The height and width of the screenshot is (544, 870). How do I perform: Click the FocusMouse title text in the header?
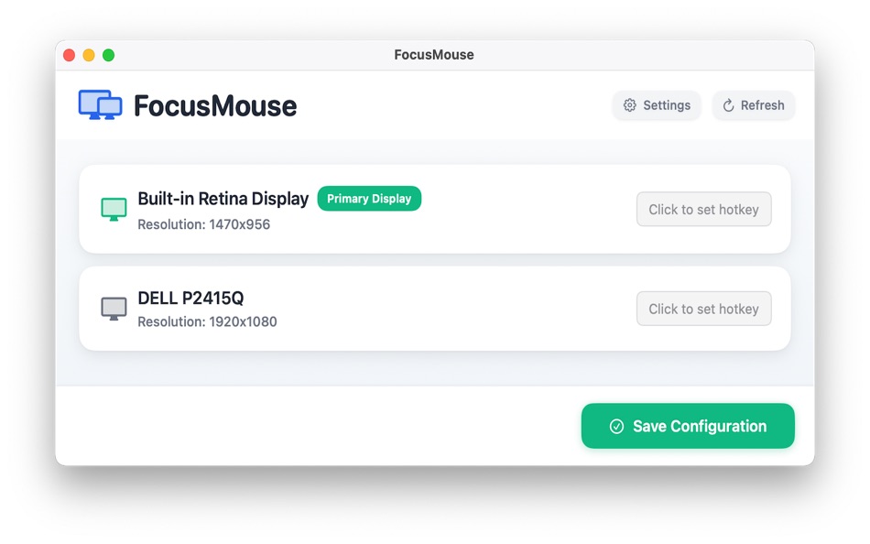[216, 104]
